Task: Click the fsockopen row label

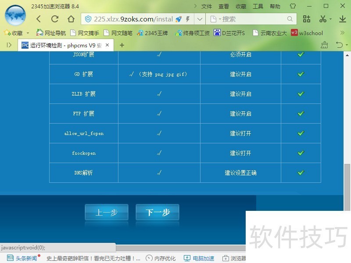Action: [84, 153]
